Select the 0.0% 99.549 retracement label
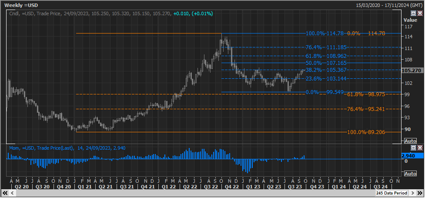 point(325,92)
